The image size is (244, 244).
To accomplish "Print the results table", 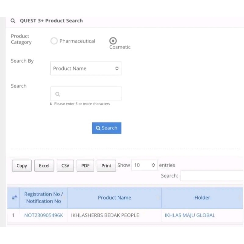I will coord(106,166).
